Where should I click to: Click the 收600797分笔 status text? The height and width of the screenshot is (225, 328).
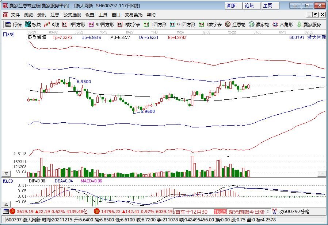pos(294,212)
